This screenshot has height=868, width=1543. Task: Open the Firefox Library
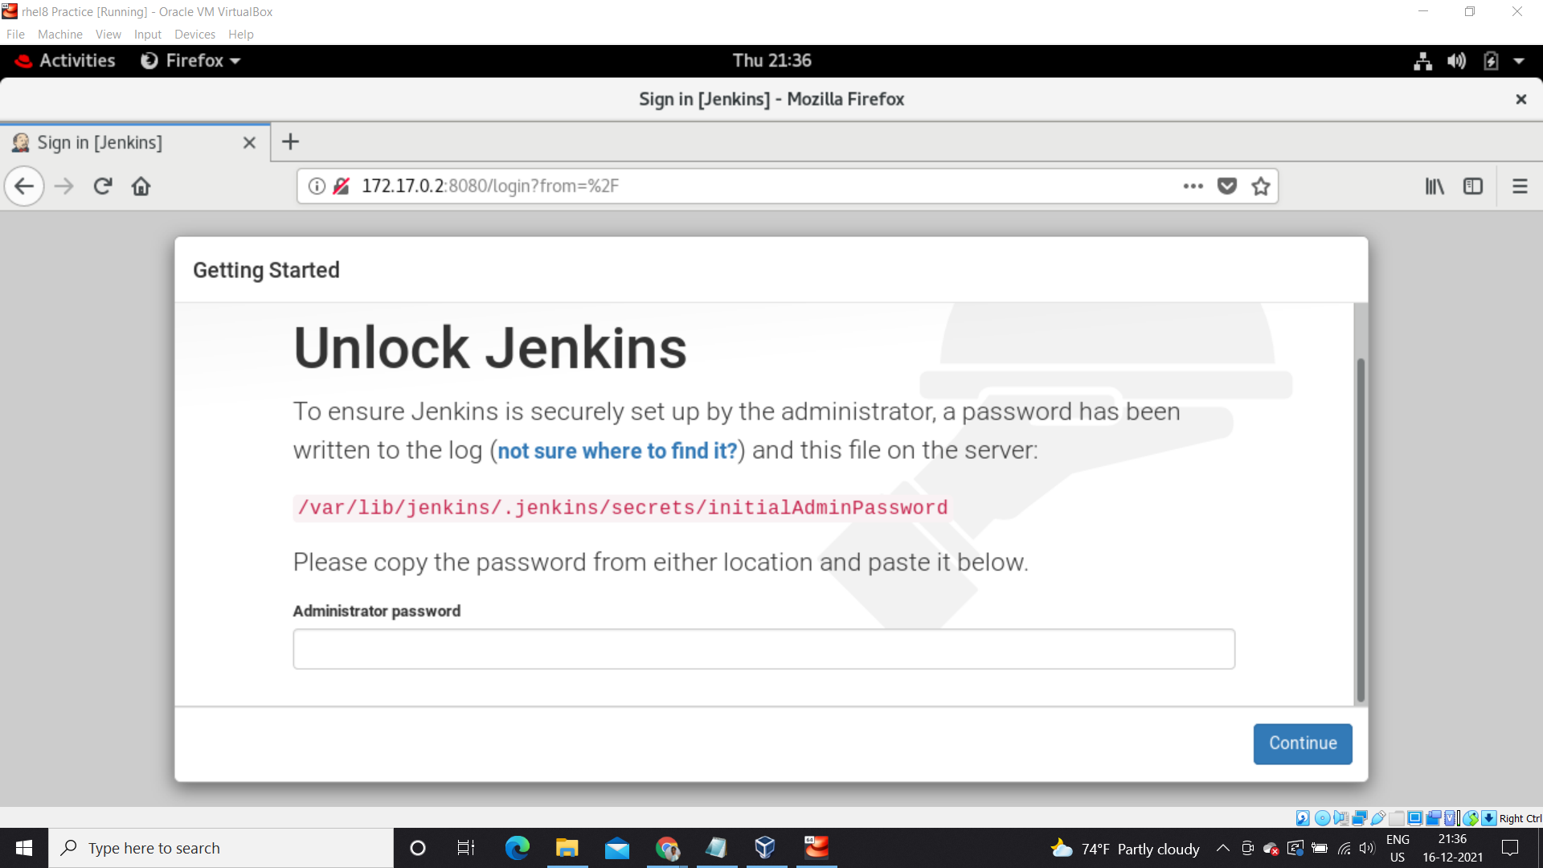tap(1435, 186)
